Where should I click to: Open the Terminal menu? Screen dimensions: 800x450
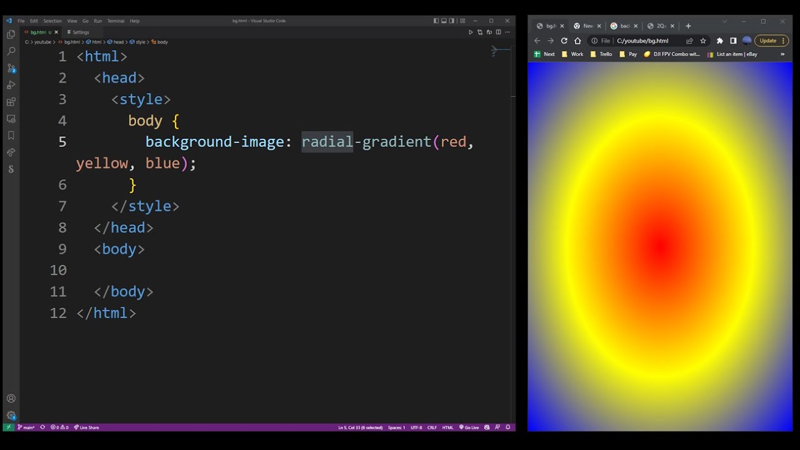point(116,21)
